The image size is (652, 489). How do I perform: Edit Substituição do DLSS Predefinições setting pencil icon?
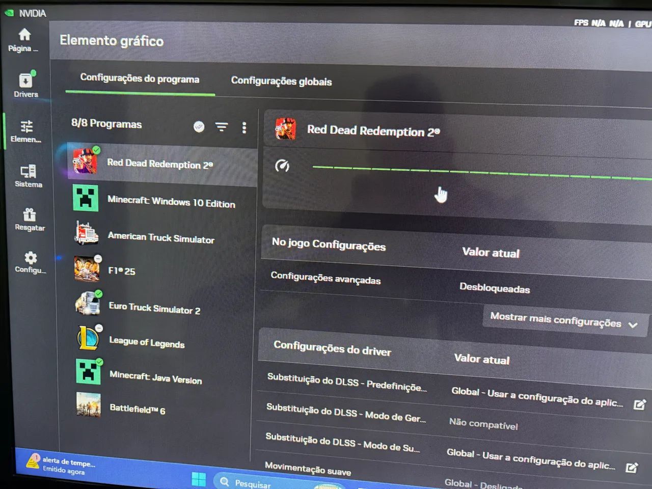pos(639,404)
